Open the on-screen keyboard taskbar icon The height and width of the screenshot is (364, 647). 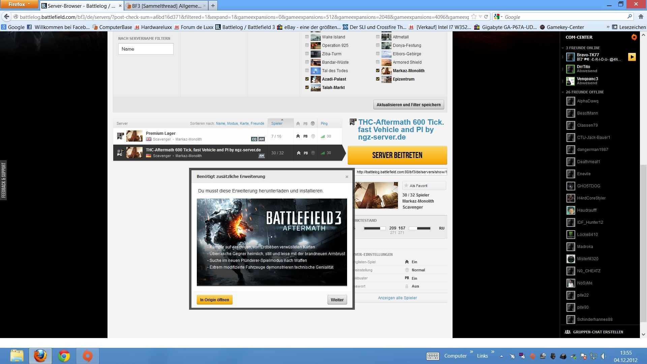click(x=433, y=356)
